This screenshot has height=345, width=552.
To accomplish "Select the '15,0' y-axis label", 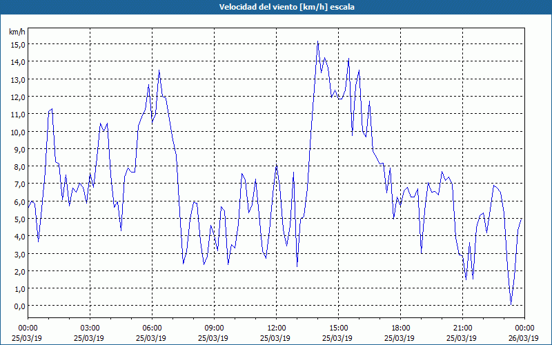I will [19, 45].
